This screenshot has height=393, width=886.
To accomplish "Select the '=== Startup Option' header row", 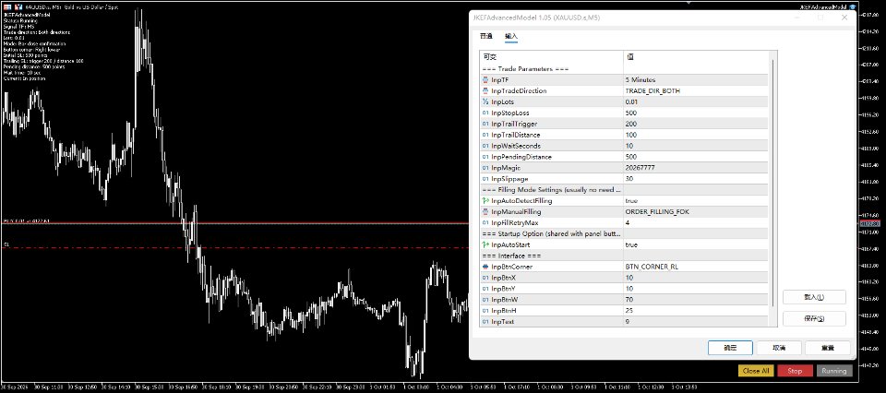I will (625, 233).
